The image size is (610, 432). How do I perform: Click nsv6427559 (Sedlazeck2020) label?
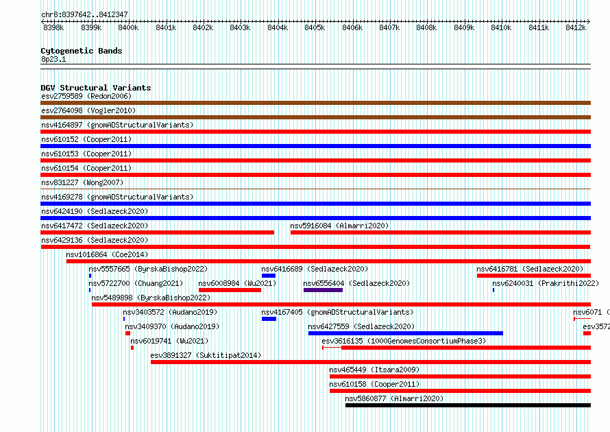point(361,326)
